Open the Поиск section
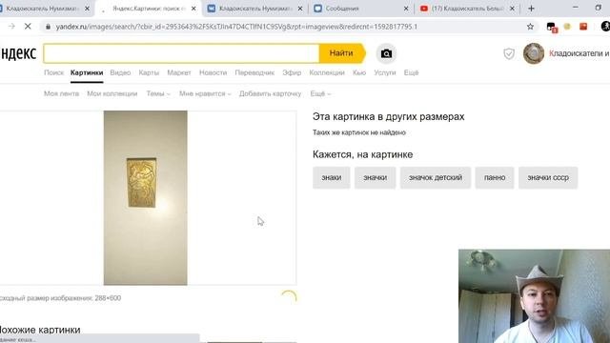Screen dimensions: 610x343 [x=53, y=72]
